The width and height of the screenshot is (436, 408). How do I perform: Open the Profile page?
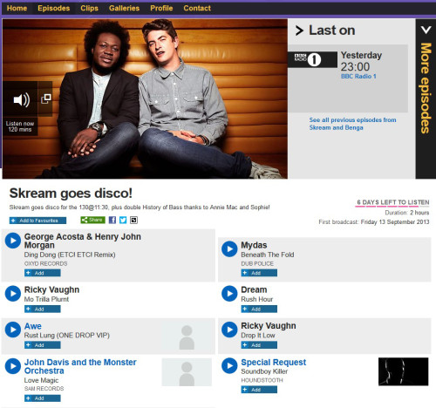(x=161, y=8)
